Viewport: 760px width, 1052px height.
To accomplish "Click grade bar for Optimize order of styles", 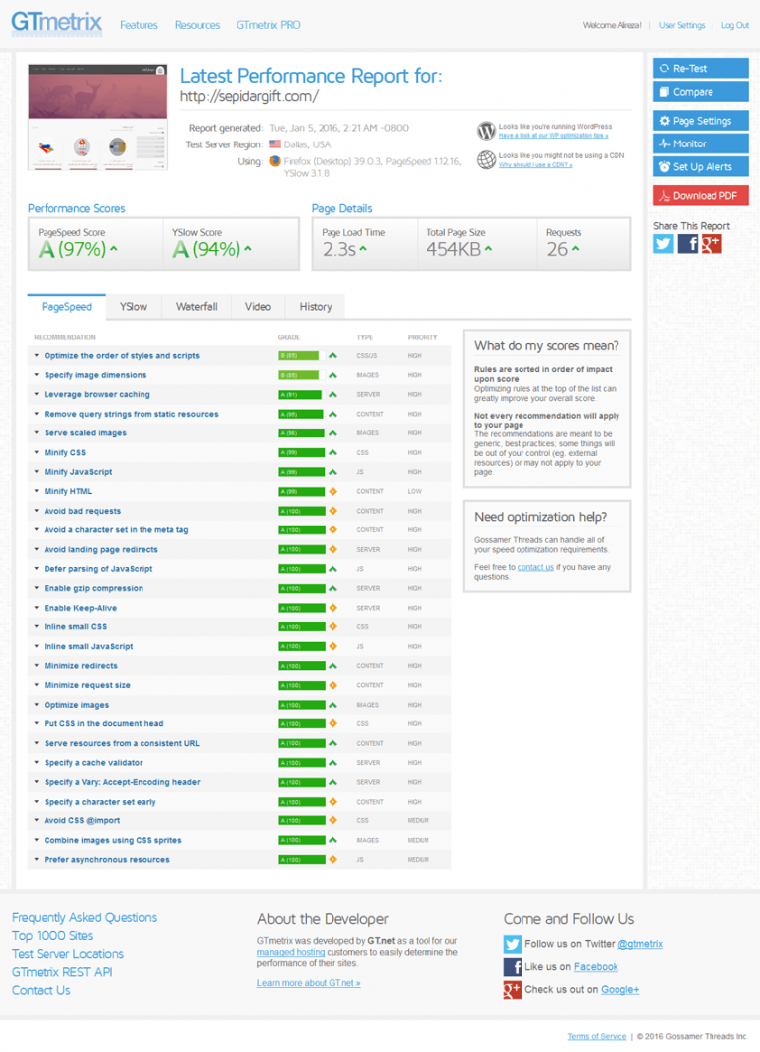I will [301, 356].
